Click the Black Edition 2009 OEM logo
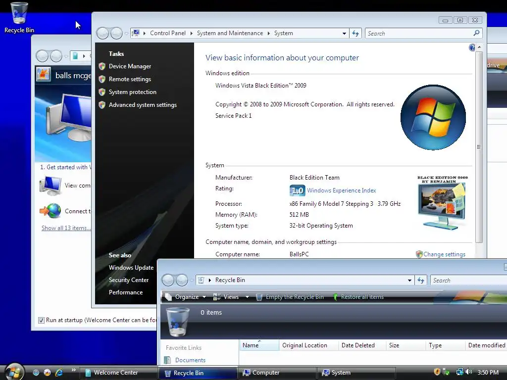 click(443, 203)
